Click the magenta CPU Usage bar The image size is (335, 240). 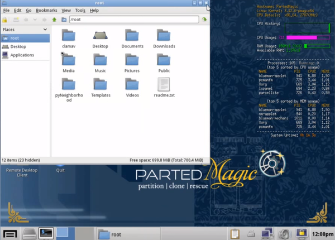coord(308,37)
